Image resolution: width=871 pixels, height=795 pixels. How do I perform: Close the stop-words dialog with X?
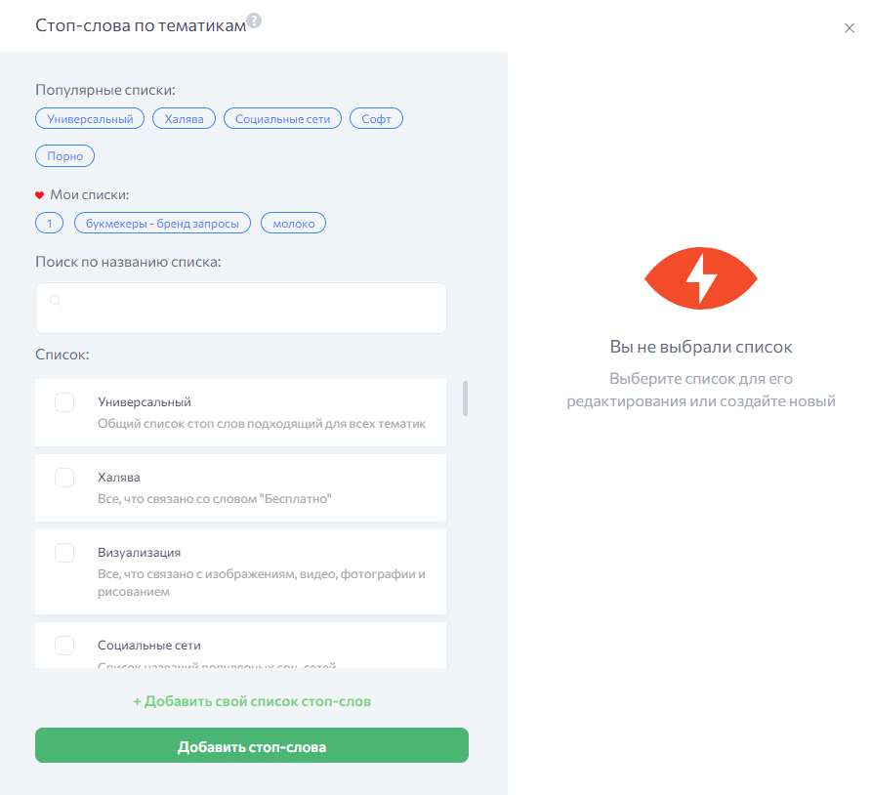849,29
